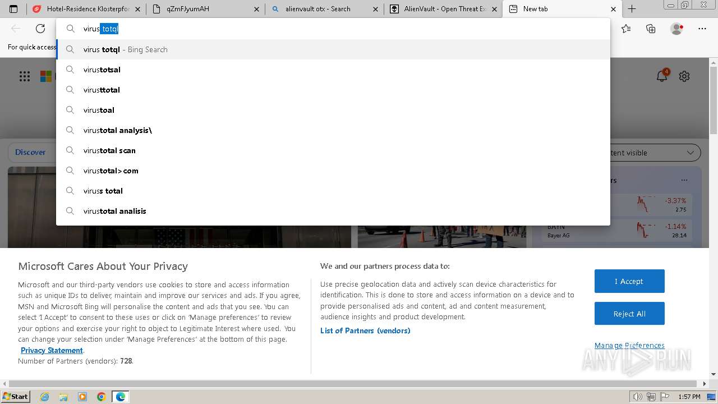The width and height of the screenshot is (718, 404).
Task: Click the page scroll down arrow
Action: (x=714, y=374)
